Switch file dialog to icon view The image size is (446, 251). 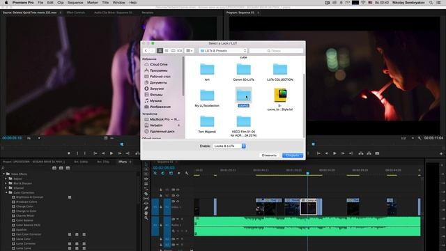pos(160,51)
